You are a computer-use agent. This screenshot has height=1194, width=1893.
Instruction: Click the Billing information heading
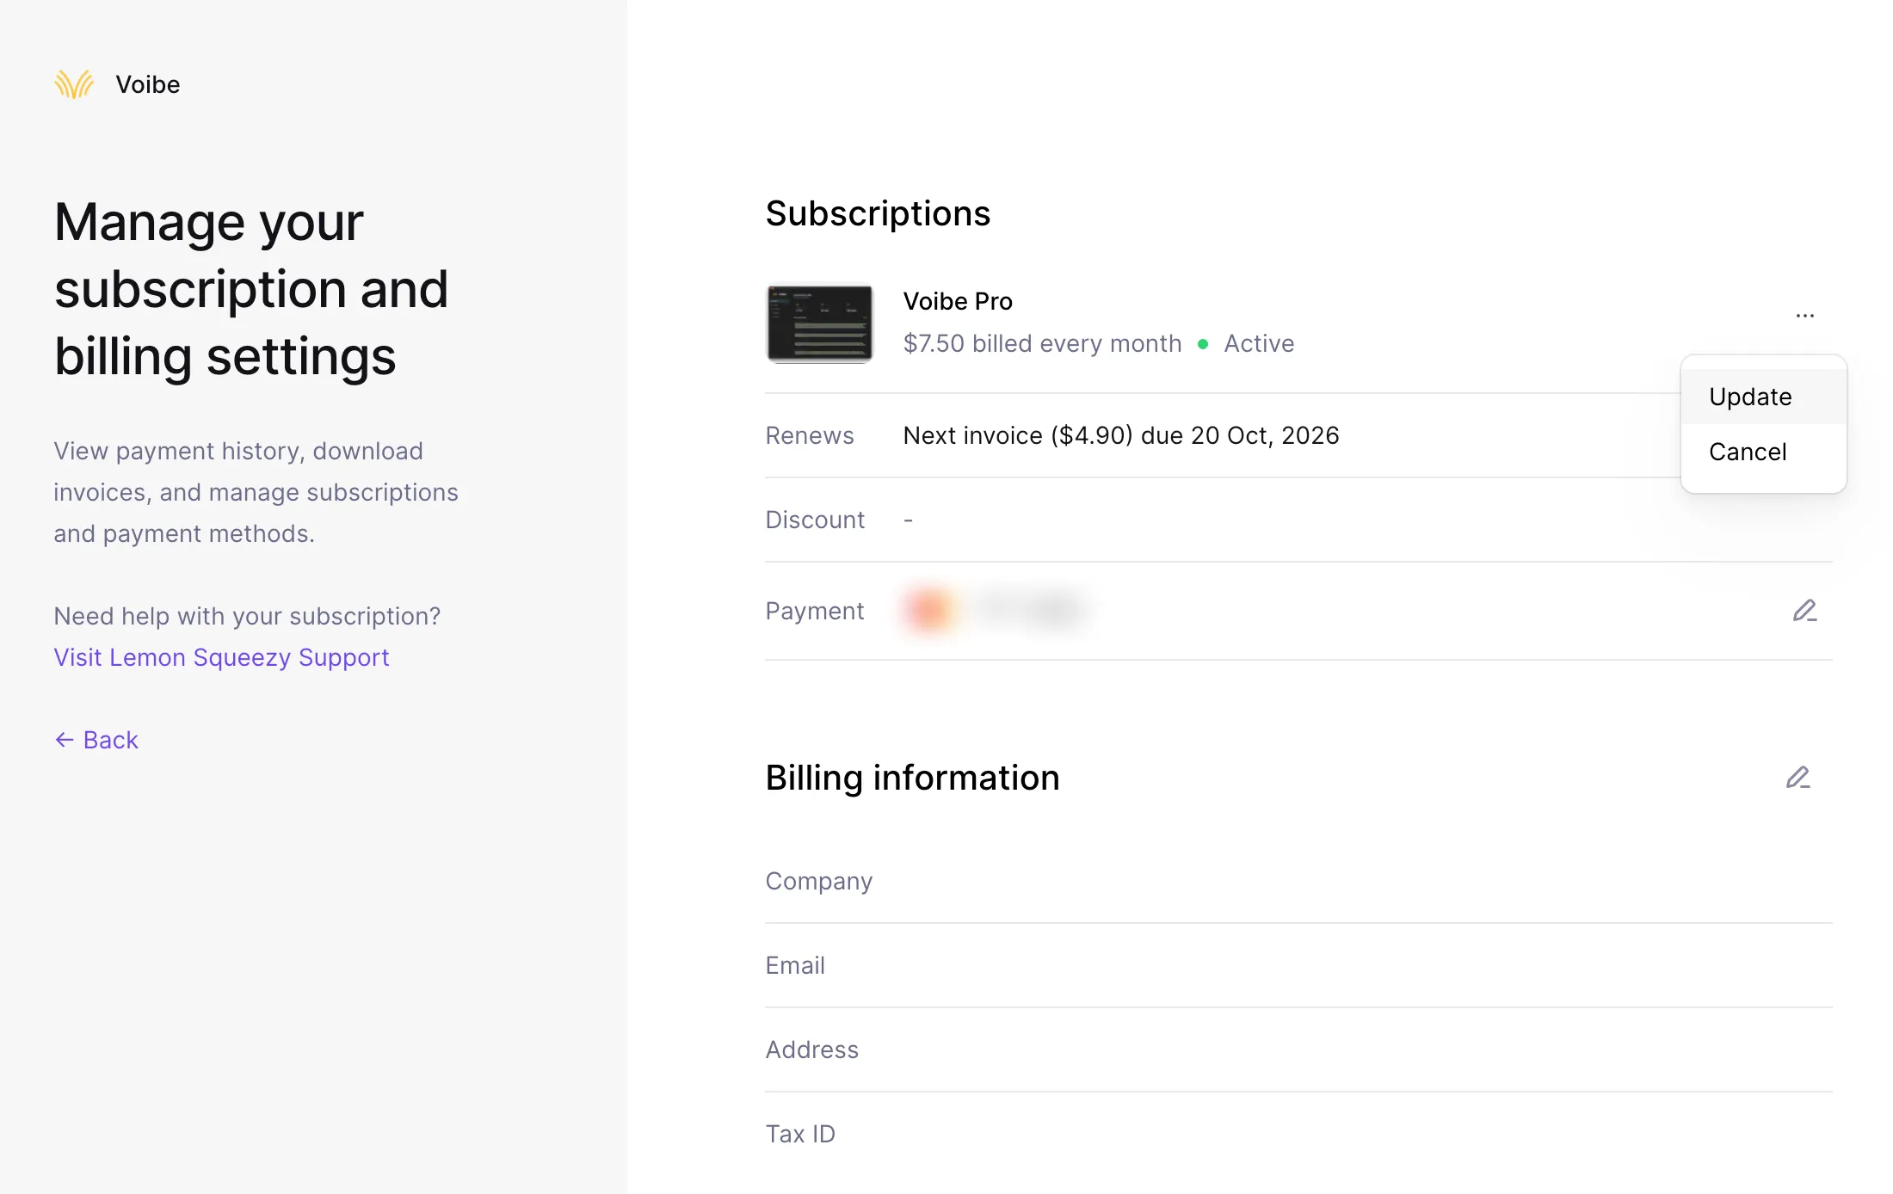[x=912, y=778]
